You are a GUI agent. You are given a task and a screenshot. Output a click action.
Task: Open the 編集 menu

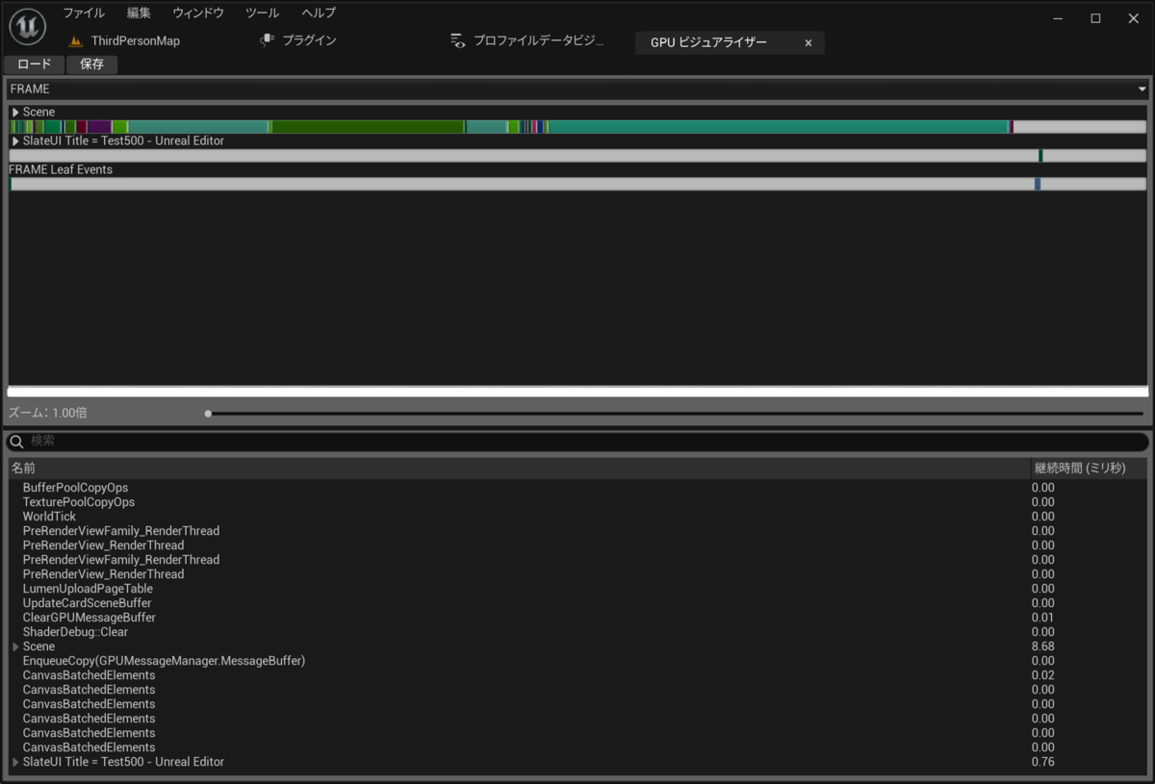pyautogui.click(x=139, y=13)
